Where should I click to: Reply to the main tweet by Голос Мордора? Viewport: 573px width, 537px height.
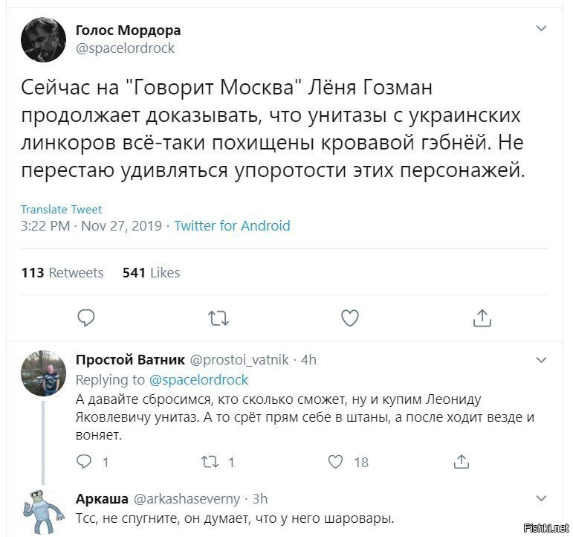(86, 318)
